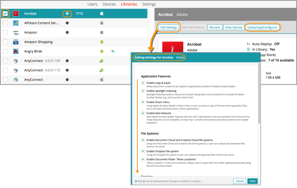This screenshot has height=188, width=297.
Task: Click the Angry Birds app icon
Action: pyautogui.click(x=16, y=51)
